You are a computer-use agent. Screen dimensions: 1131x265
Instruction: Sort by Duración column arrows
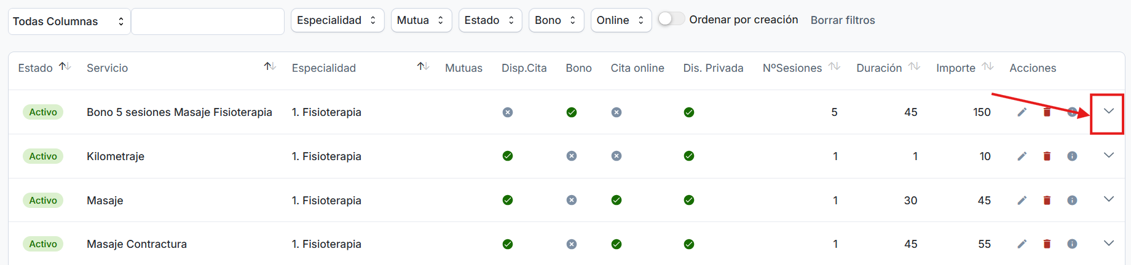pos(914,67)
